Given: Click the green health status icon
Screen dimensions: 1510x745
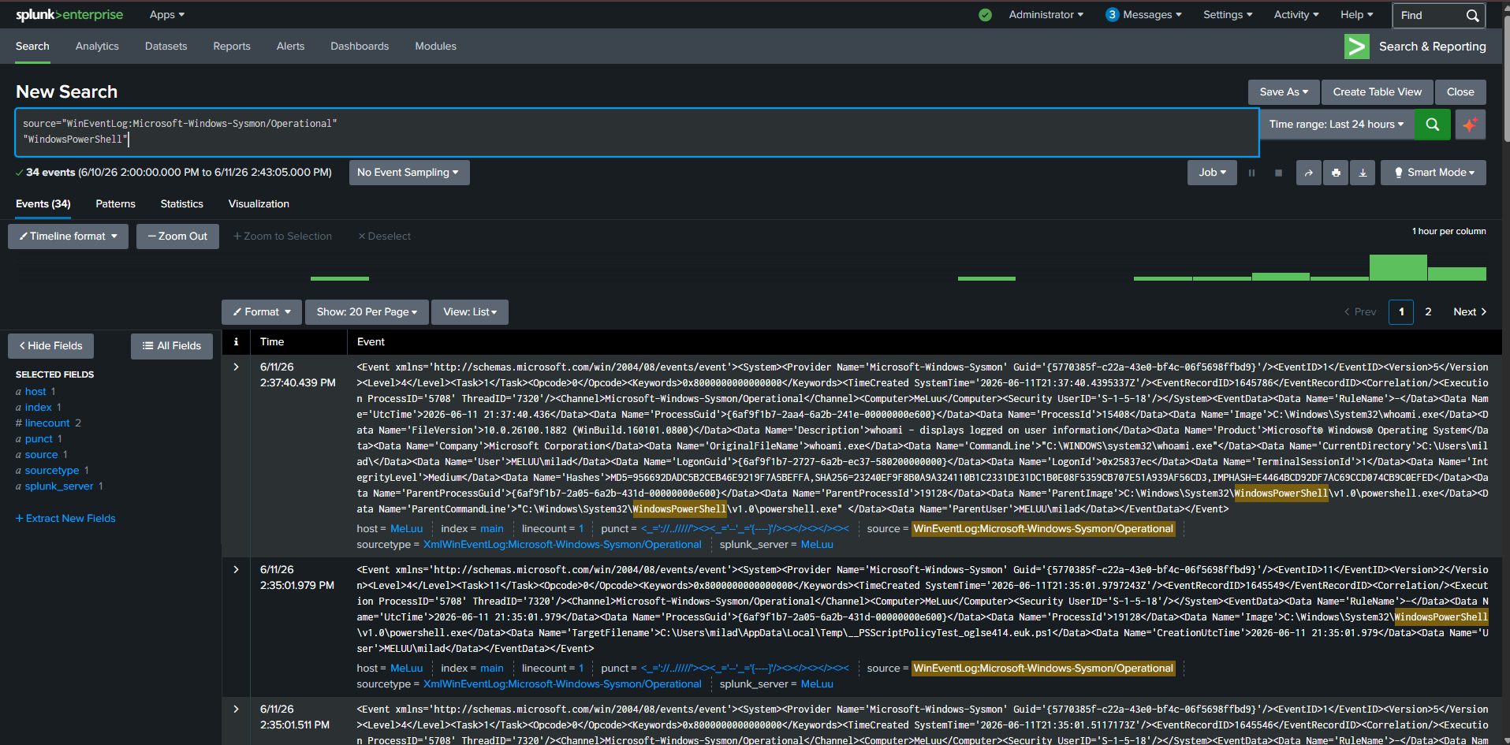Looking at the screenshot, I should tap(985, 15).
